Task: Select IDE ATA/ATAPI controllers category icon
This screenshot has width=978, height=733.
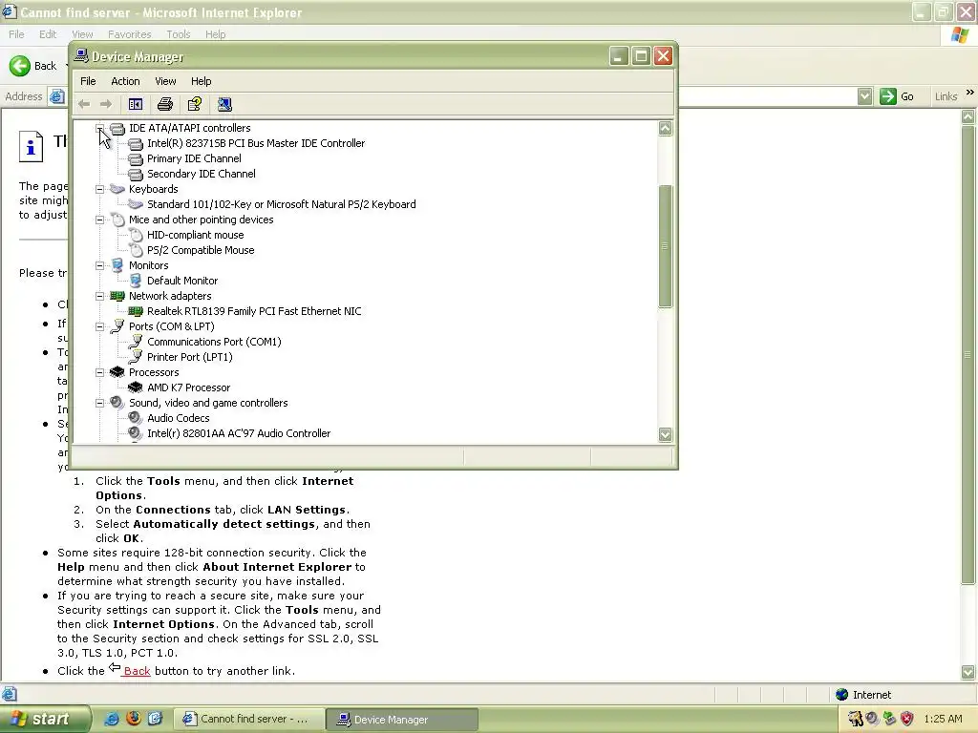Action: click(x=117, y=129)
